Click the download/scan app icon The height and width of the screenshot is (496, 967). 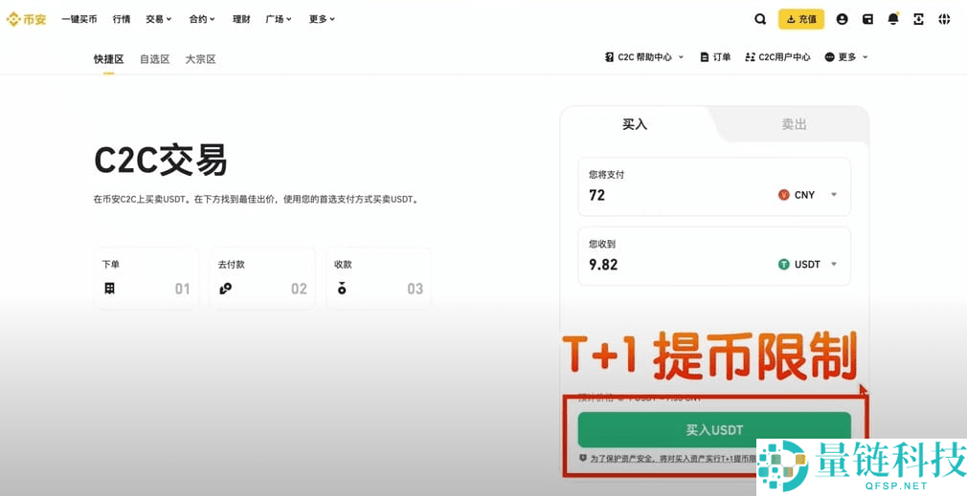(x=918, y=19)
